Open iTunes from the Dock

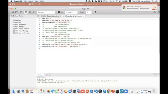(x=61, y=91)
